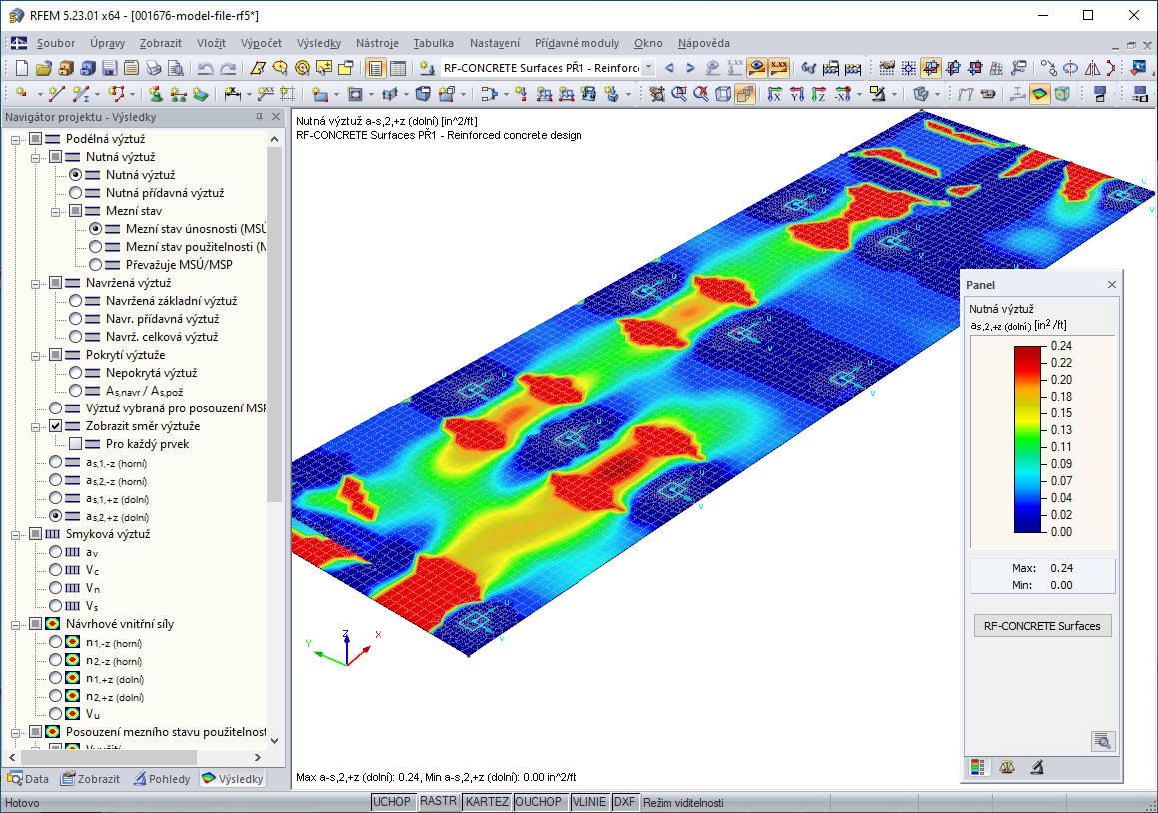Screen dimensions: 1158x813
Task: Toggle isosurface colored results display icon
Action: [1040, 94]
